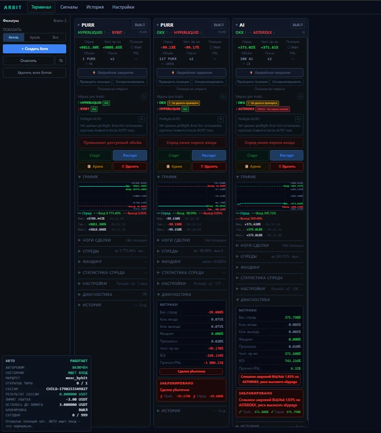Open the Настройки tab
The image size is (381, 433).
tap(123, 7)
